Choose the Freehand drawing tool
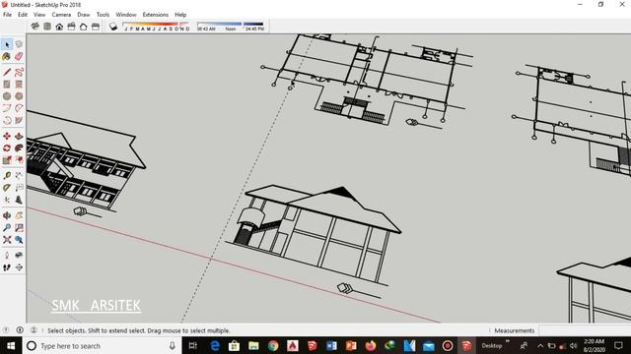Image resolution: width=631 pixels, height=354 pixels. 19,72
